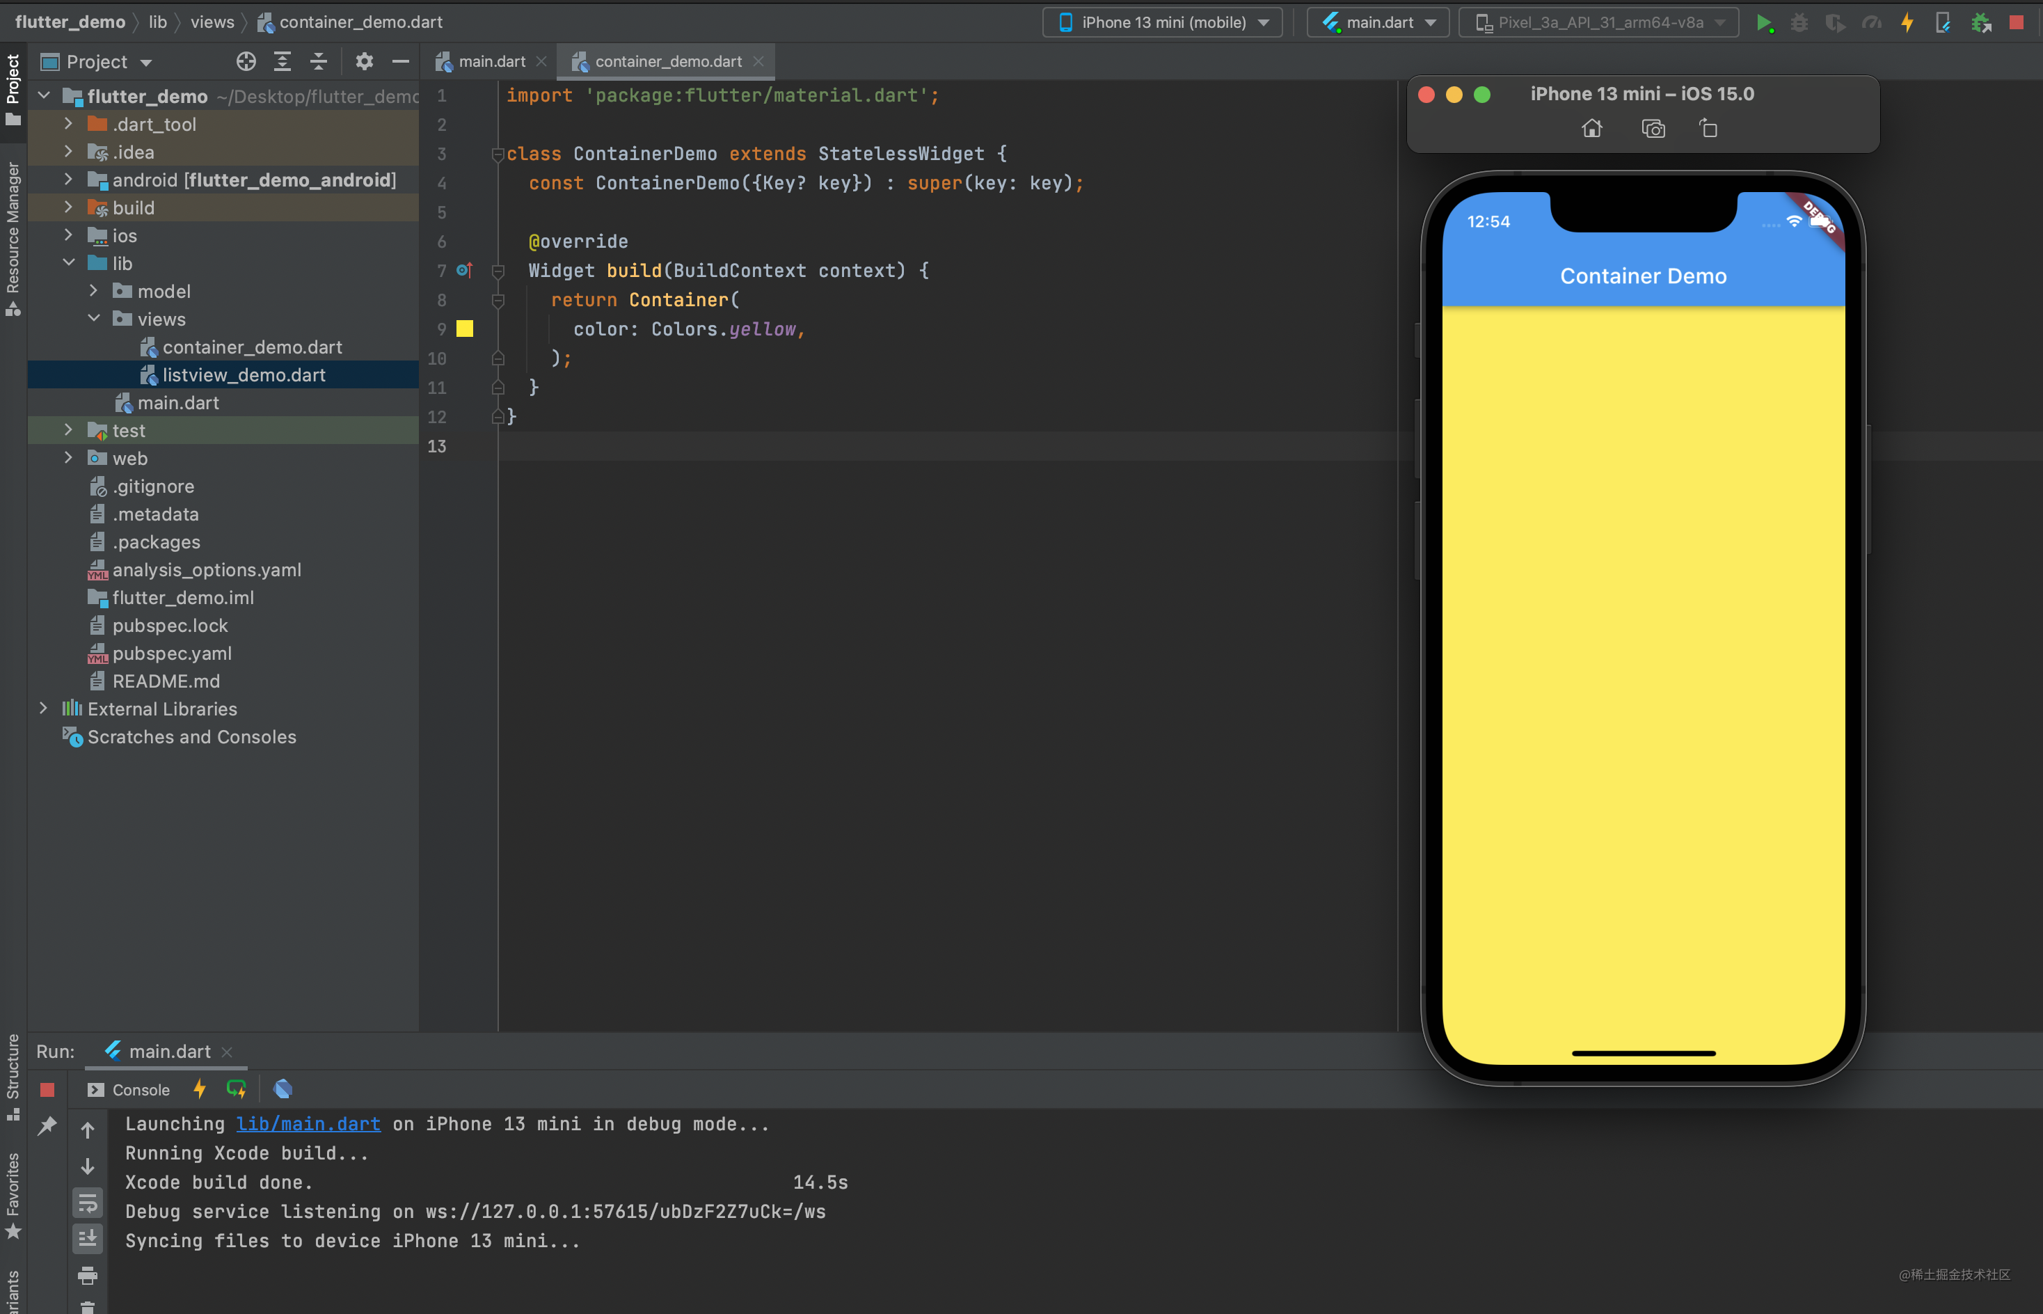The image size is (2043, 1314).
Task: Click the up arrow in console gutter
Action: [87, 1130]
